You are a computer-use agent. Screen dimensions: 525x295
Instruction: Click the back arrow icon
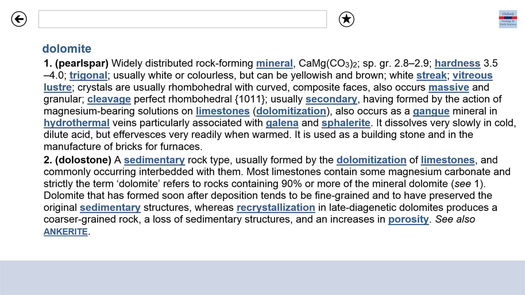tap(19, 19)
